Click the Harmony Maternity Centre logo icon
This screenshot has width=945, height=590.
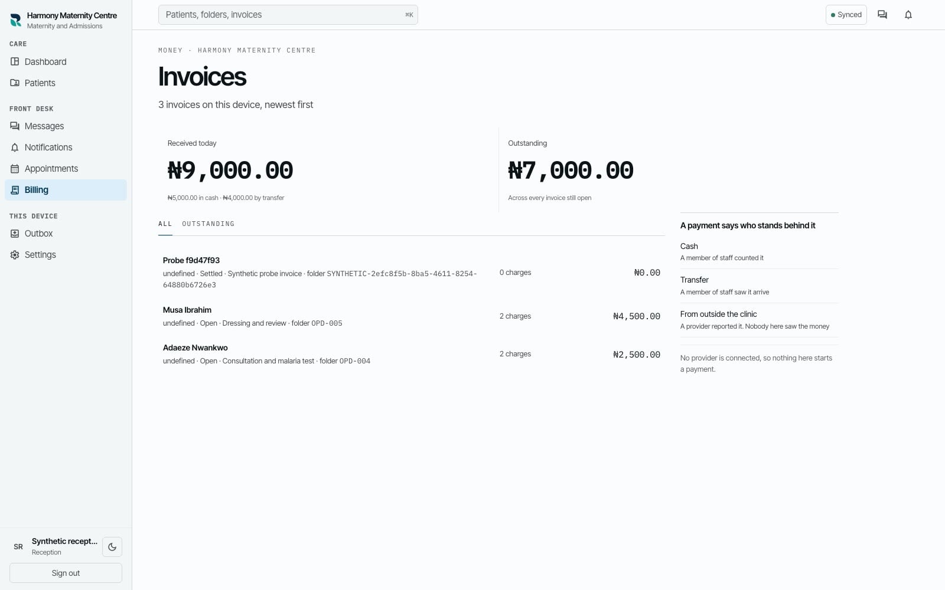16,21
